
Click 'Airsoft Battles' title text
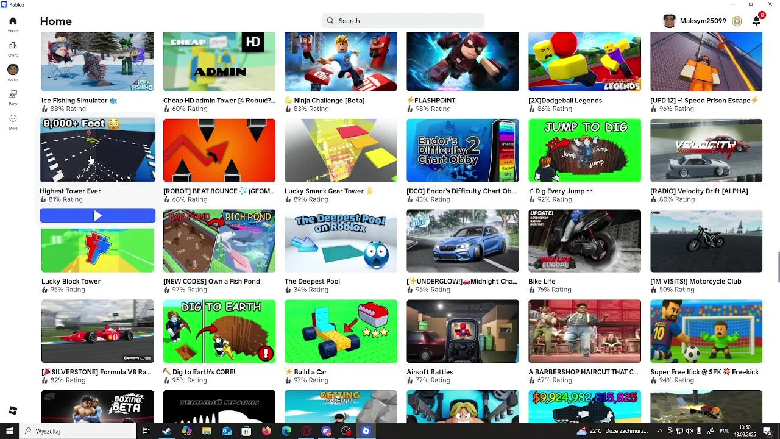point(430,372)
